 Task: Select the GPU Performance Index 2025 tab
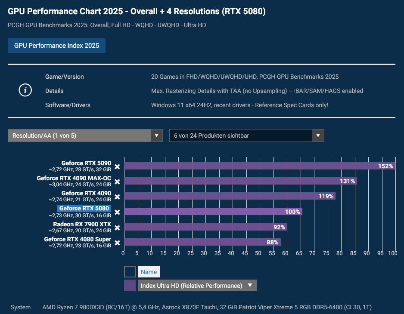coord(57,46)
